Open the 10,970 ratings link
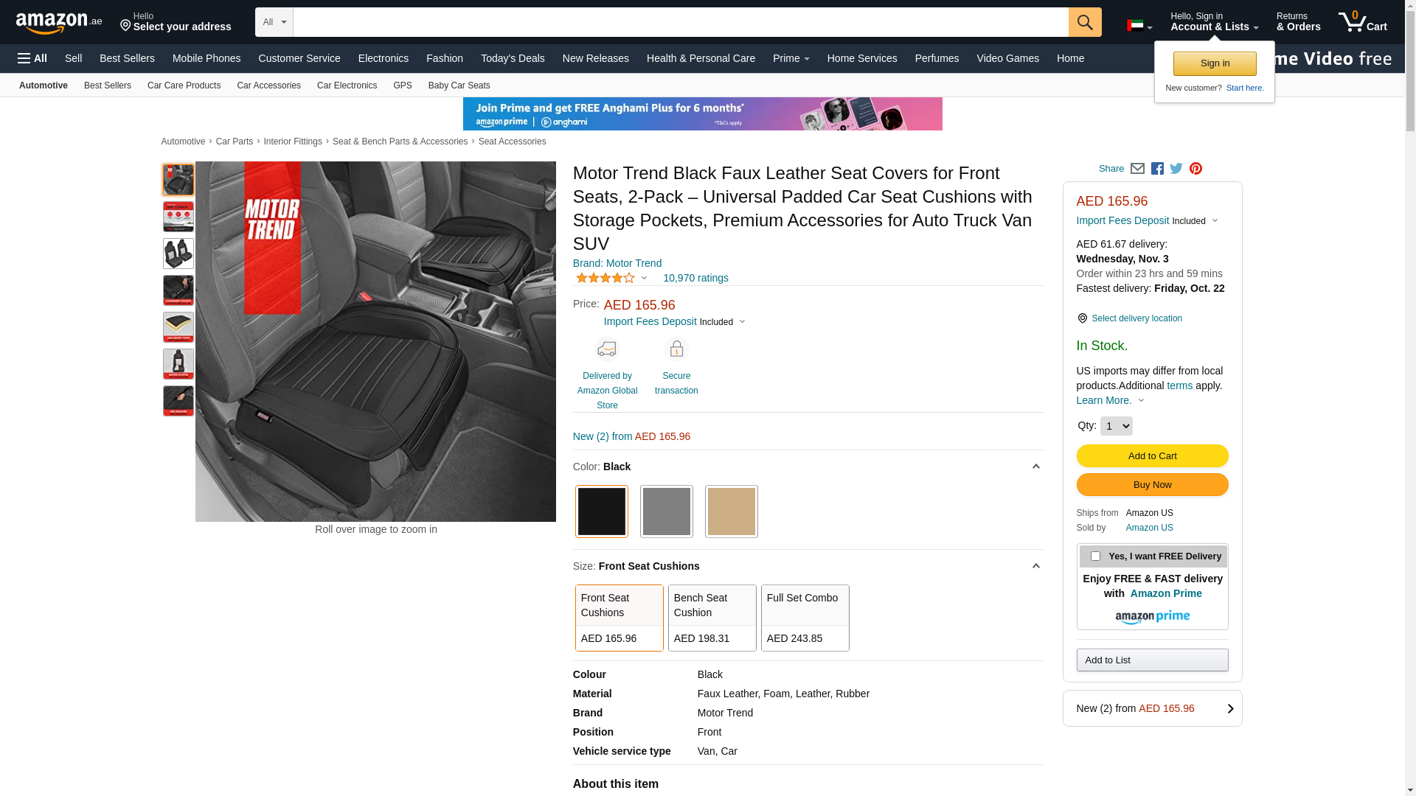This screenshot has width=1416, height=796. click(x=695, y=278)
